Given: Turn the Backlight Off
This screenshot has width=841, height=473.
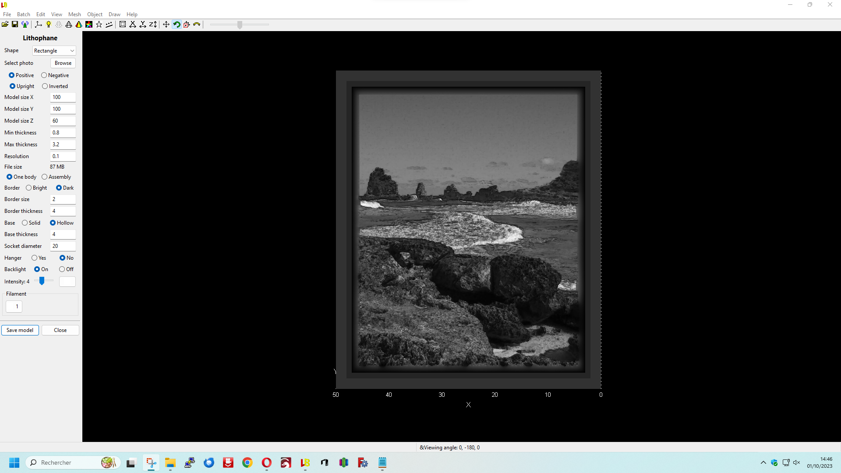Looking at the screenshot, I should pyautogui.click(x=62, y=269).
